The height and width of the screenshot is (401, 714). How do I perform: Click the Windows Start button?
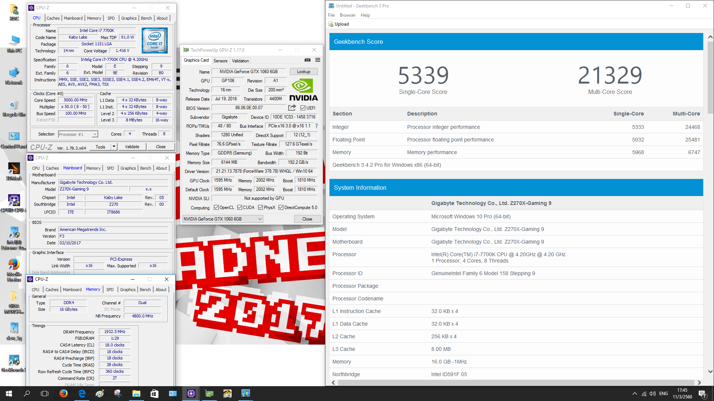(9, 394)
